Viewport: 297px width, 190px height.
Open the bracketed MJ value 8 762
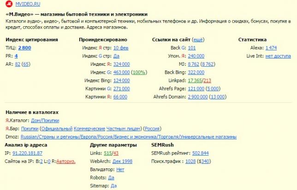tap(208, 64)
